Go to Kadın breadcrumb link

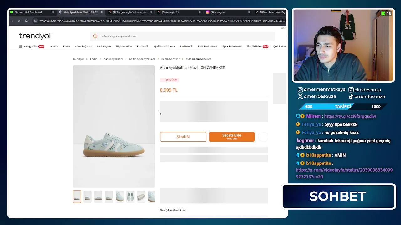click(x=93, y=59)
